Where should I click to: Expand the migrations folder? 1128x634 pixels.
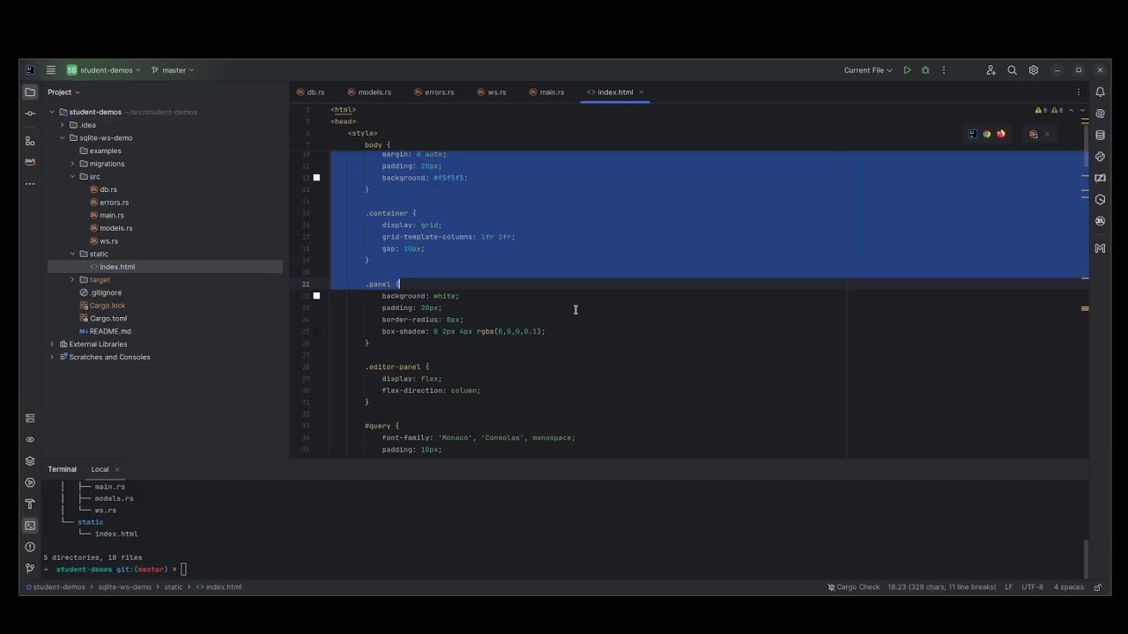coord(73,164)
